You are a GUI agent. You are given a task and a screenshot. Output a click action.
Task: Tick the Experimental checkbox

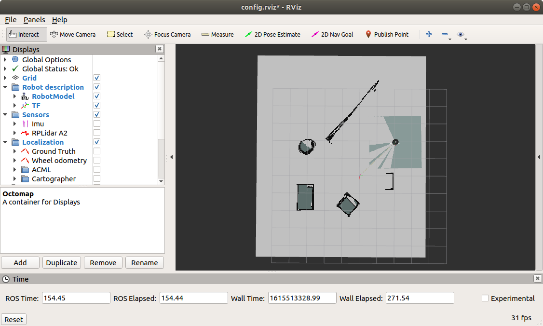pos(485,299)
